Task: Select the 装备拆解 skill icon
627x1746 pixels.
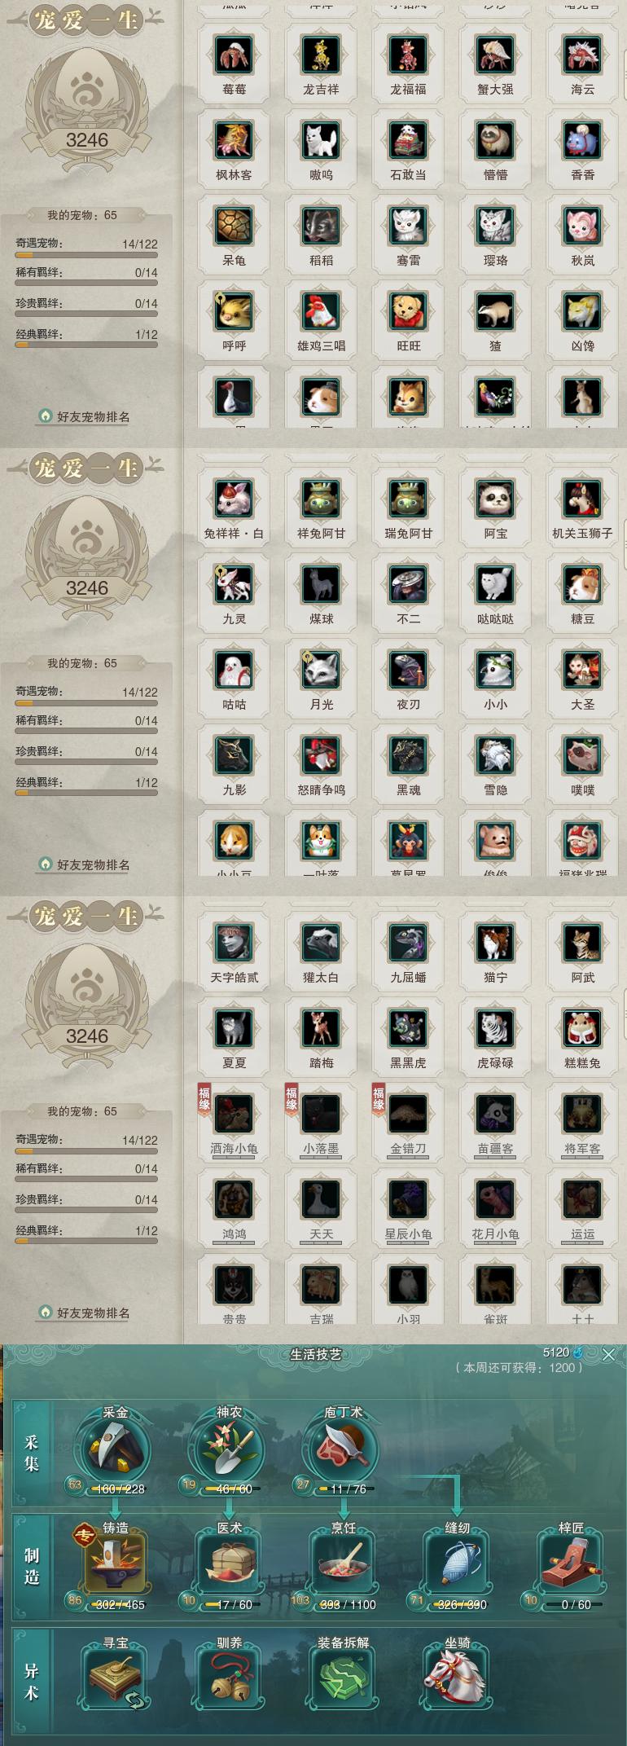Action: click(x=343, y=1678)
